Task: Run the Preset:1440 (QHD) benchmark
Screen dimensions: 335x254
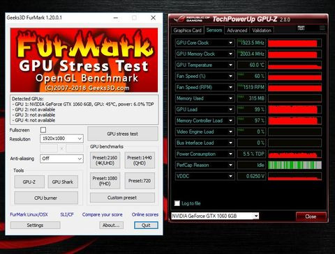Action: click(x=140, y=160)
